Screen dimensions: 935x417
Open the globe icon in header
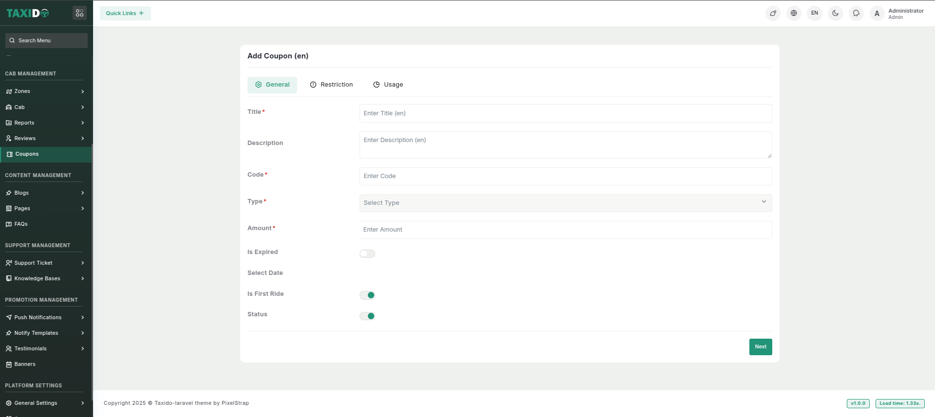coord(794,13)
